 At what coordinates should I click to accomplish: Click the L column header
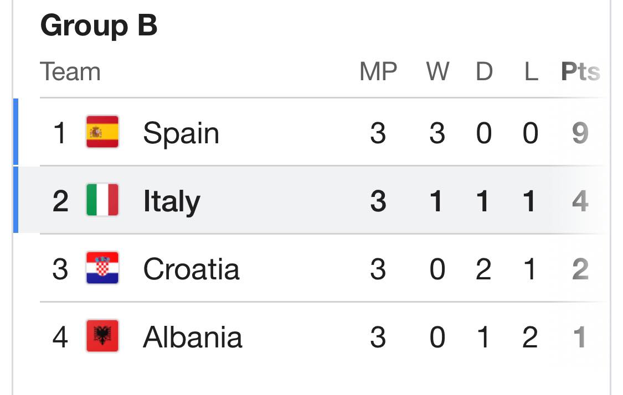tap(531, 72)
